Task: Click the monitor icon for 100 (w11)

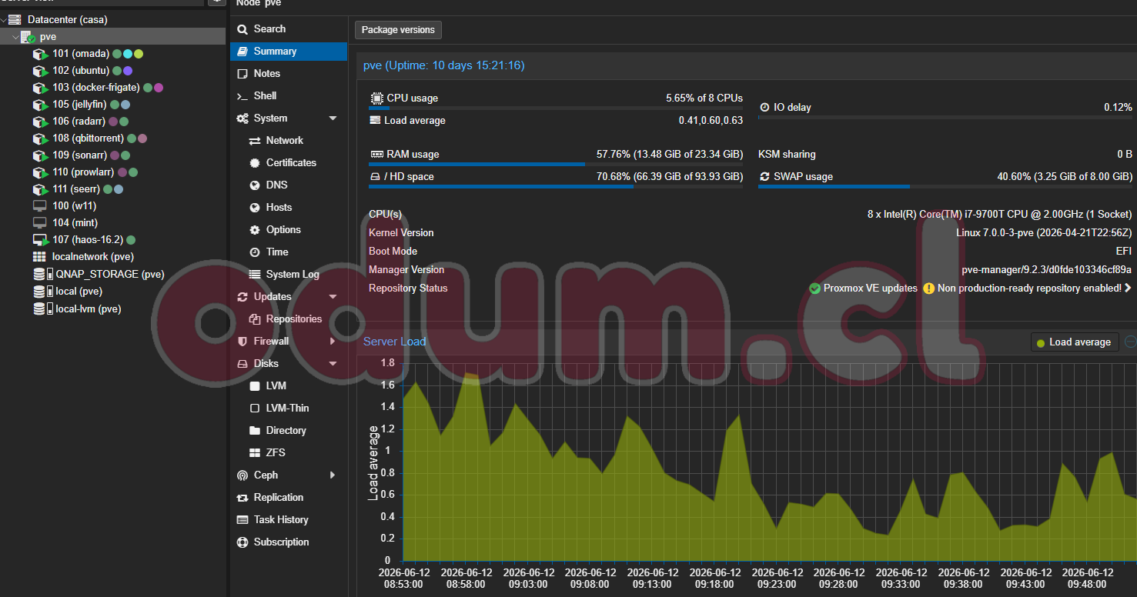Action: click(39, 206)
